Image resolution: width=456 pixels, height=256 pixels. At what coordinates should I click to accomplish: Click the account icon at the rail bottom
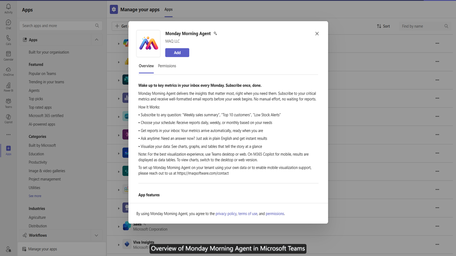coord(8,249)
